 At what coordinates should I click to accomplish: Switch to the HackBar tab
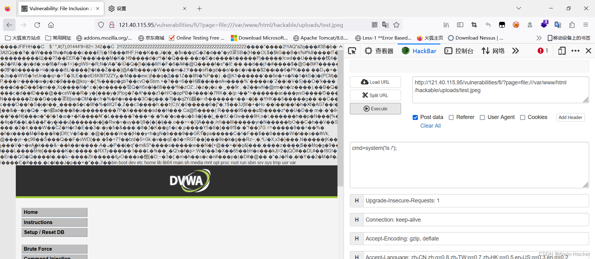coord(419,51)
